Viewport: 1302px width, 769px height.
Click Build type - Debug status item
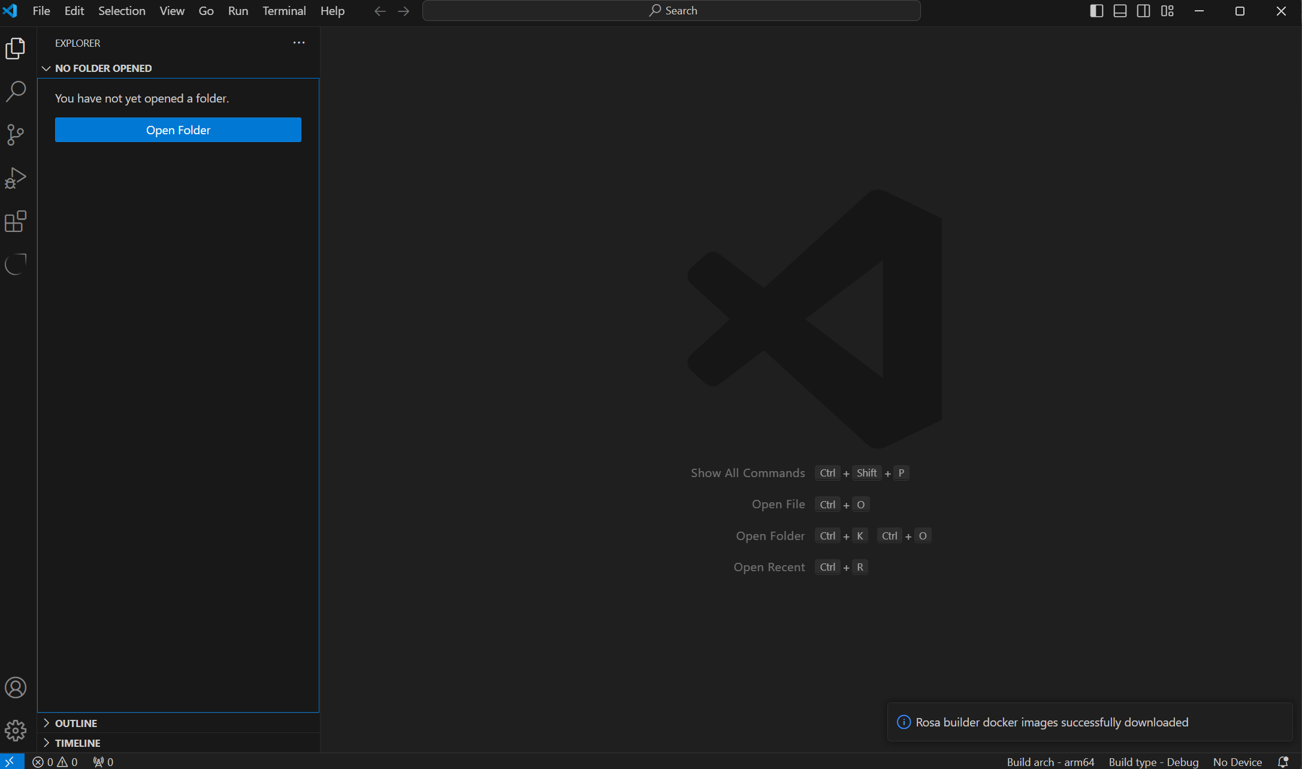pyautogui.click(x=1153, y=762)
